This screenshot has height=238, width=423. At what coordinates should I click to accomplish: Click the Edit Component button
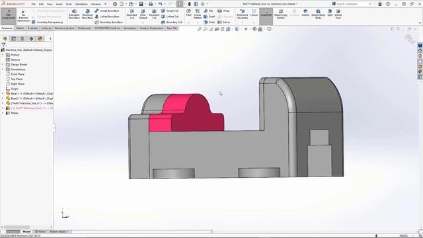[9, 16]
